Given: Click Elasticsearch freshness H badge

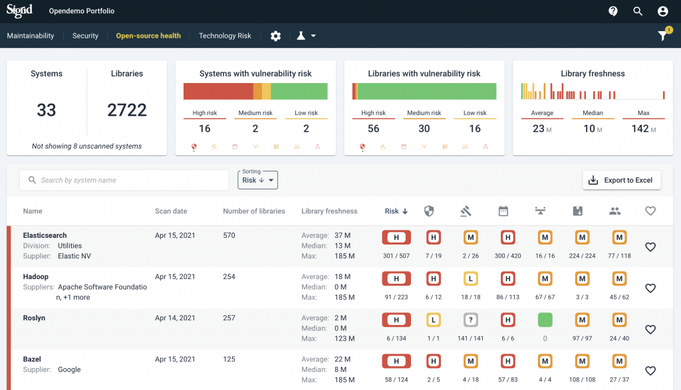Looking at the screenshot, I should tap(507, 237).
